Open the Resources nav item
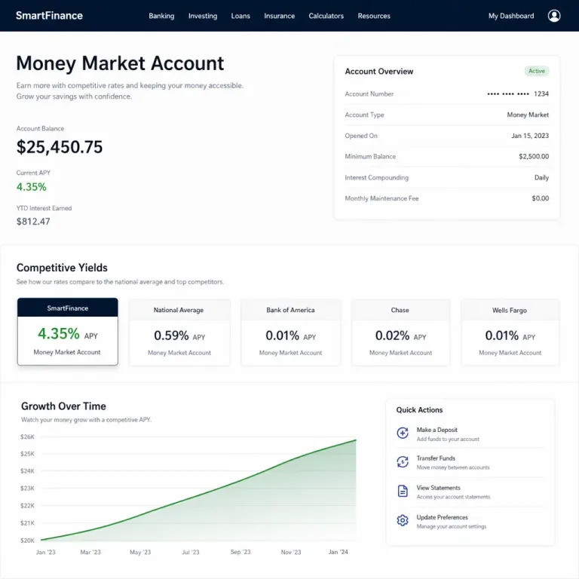This screenshot has height=579, width=579. 374,16
